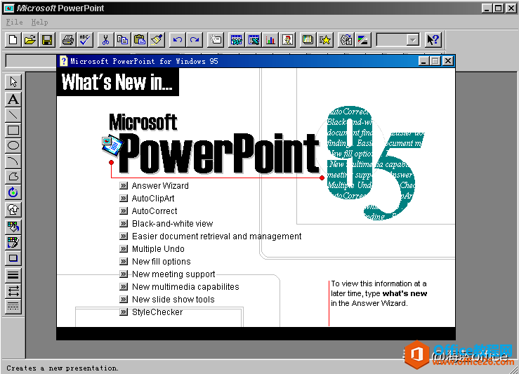Viewport: 519px width, 374px height.
Task: Click the Format Painter brush icon
Action: point(157,40)
